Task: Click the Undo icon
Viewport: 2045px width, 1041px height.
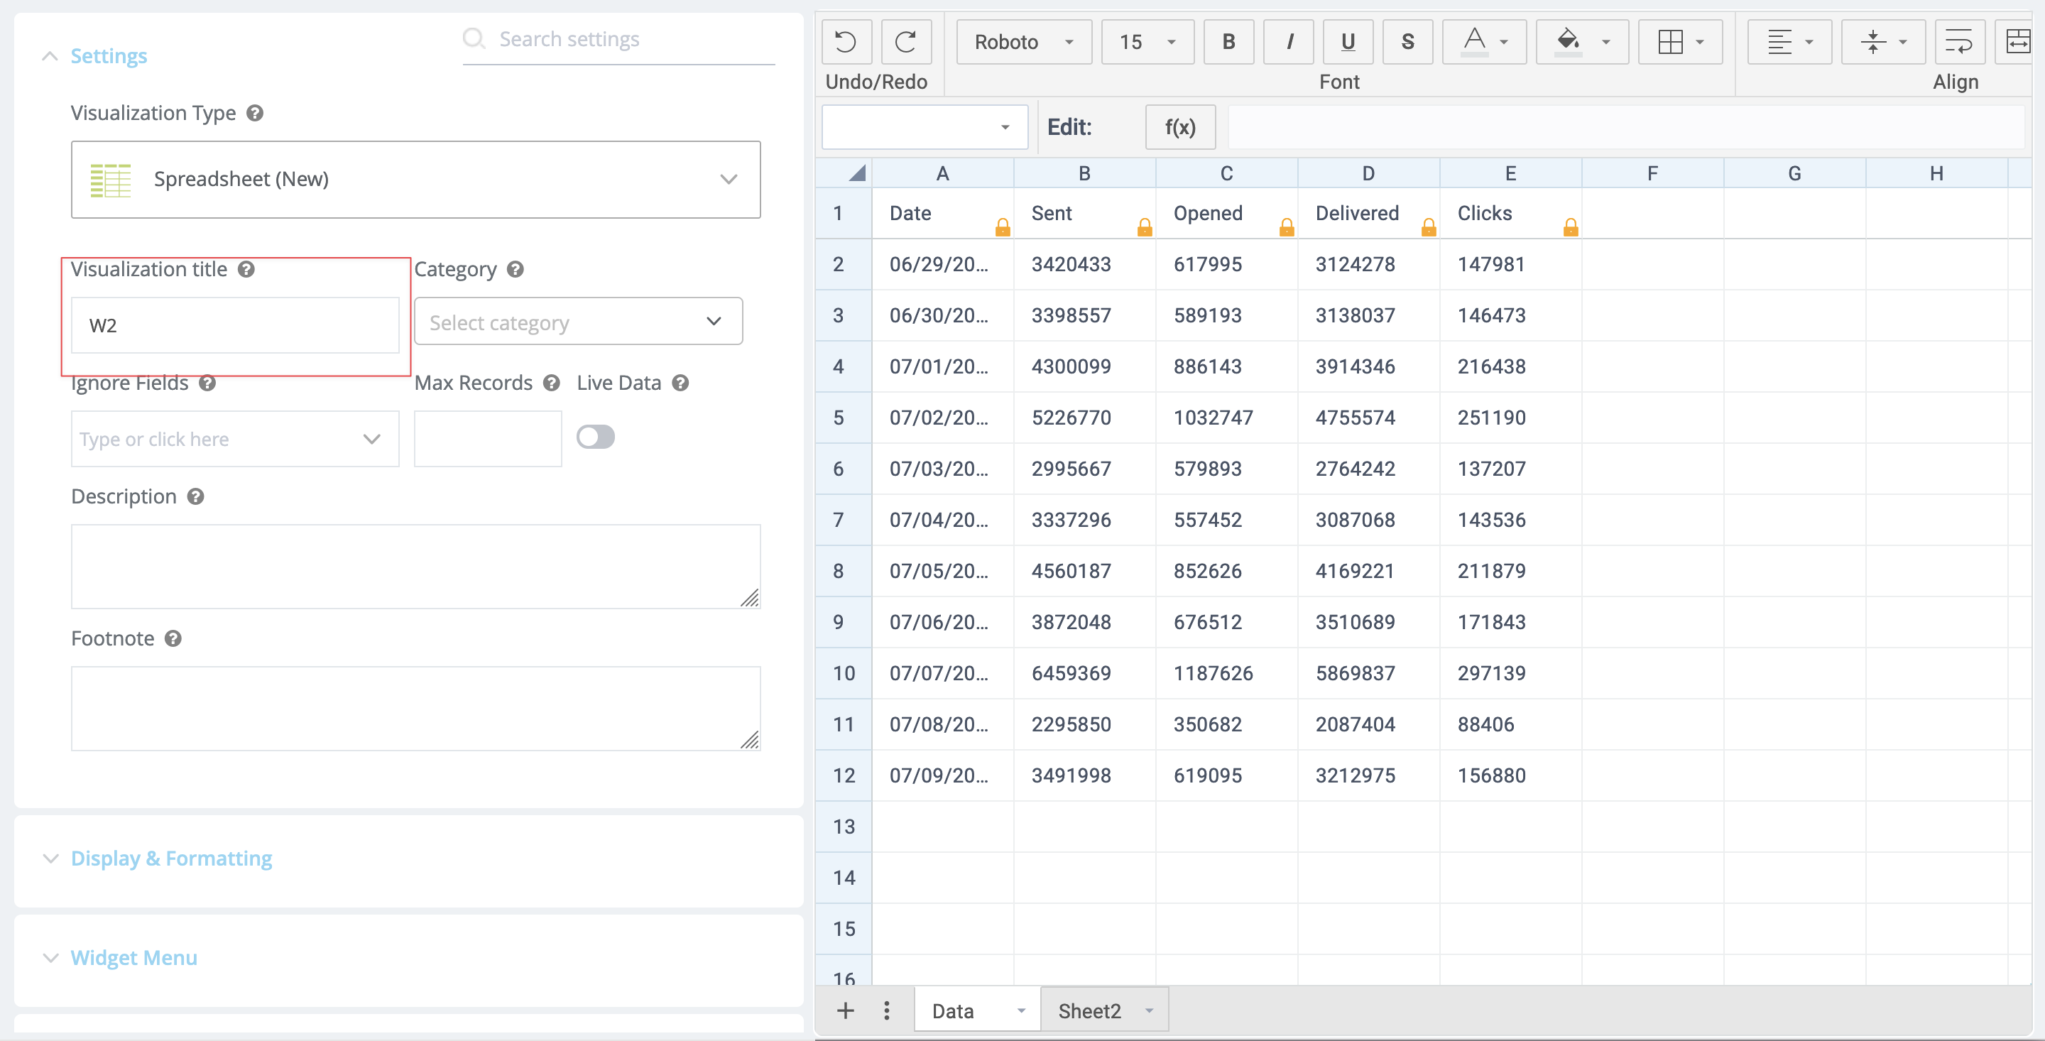Action: tap(846, 42)
